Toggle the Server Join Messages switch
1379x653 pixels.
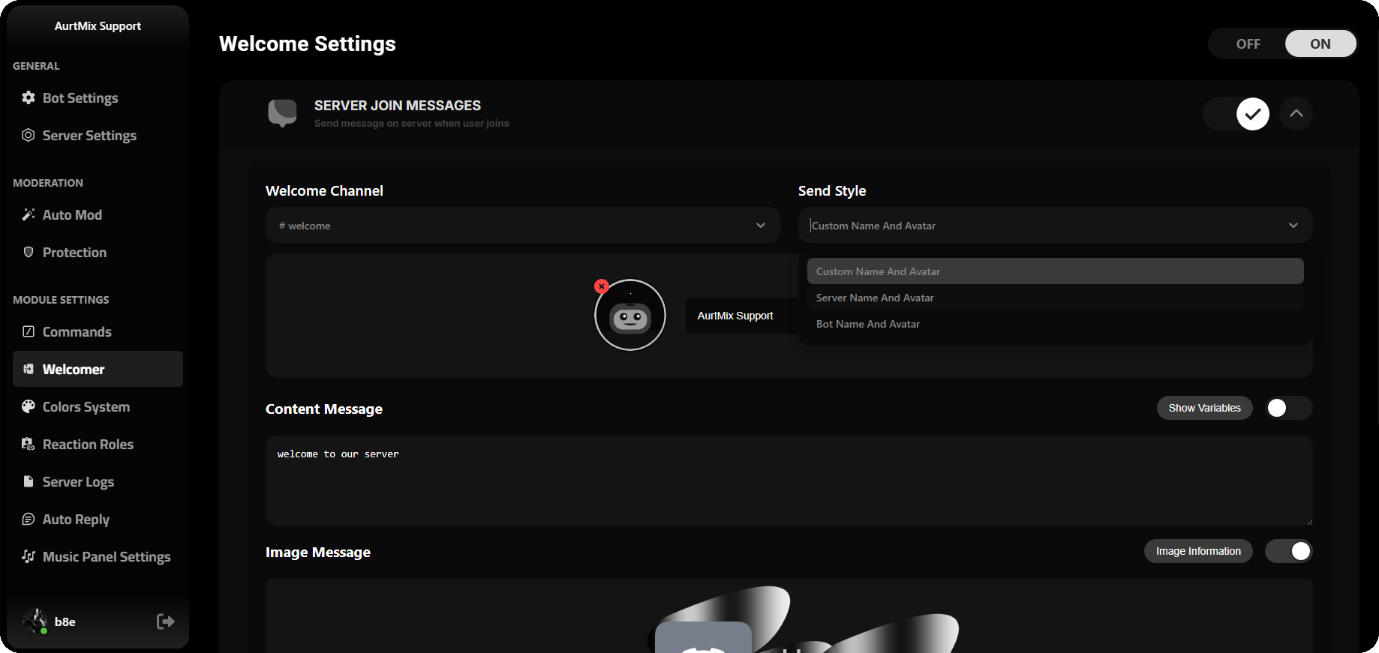point(1236,114)
